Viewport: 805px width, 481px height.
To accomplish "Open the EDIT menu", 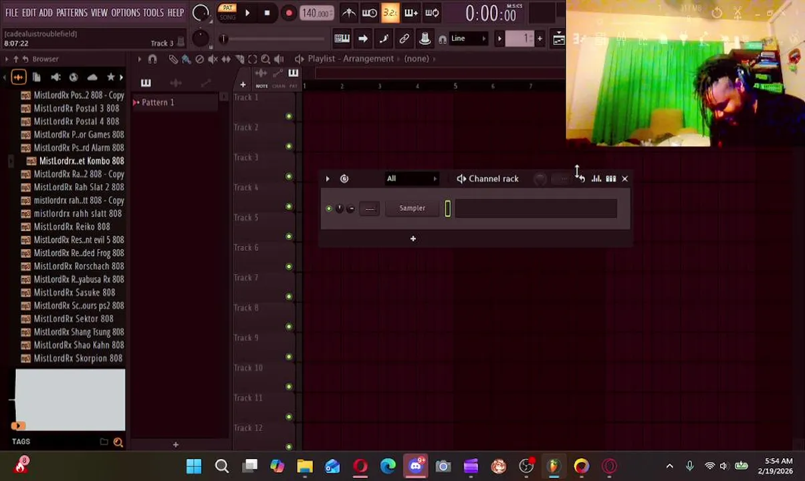I will 29,13.
